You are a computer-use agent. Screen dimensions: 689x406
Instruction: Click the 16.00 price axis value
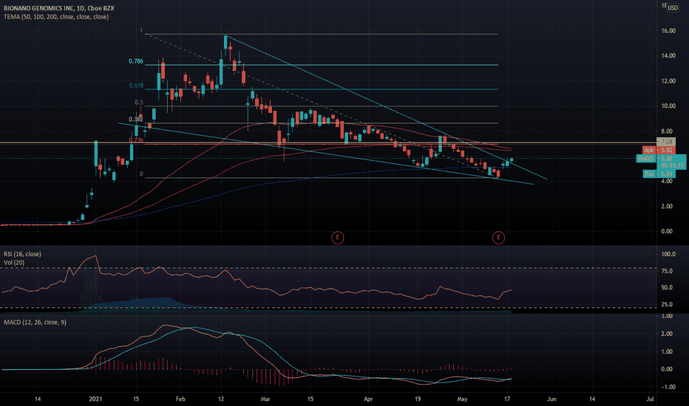coord(668,31)
